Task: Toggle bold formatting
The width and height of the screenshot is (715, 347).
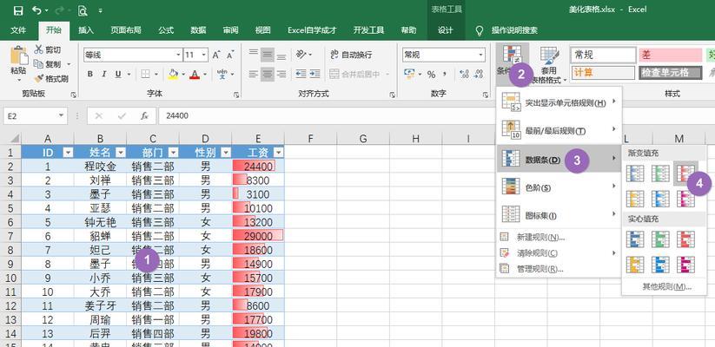Action: point(90,74)
